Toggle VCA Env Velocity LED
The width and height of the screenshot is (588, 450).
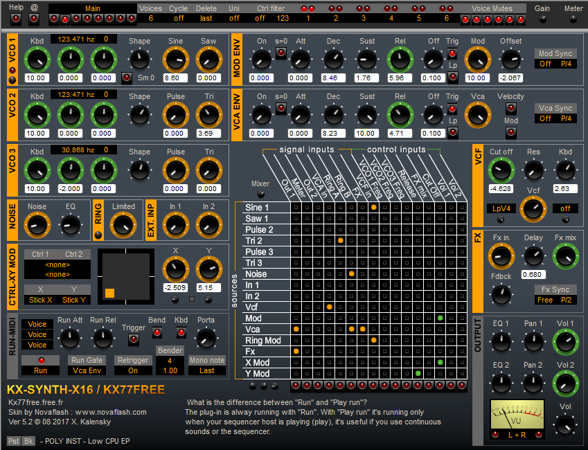click(x=510, y=109)
